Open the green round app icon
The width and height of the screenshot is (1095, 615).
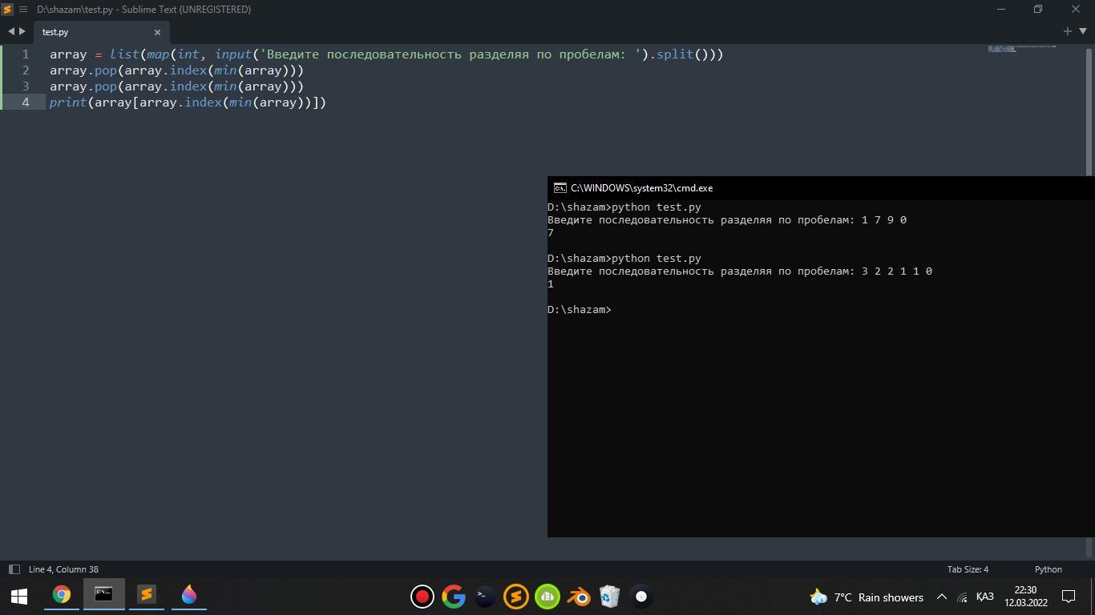pyautogui.click(x=547, y=597)
